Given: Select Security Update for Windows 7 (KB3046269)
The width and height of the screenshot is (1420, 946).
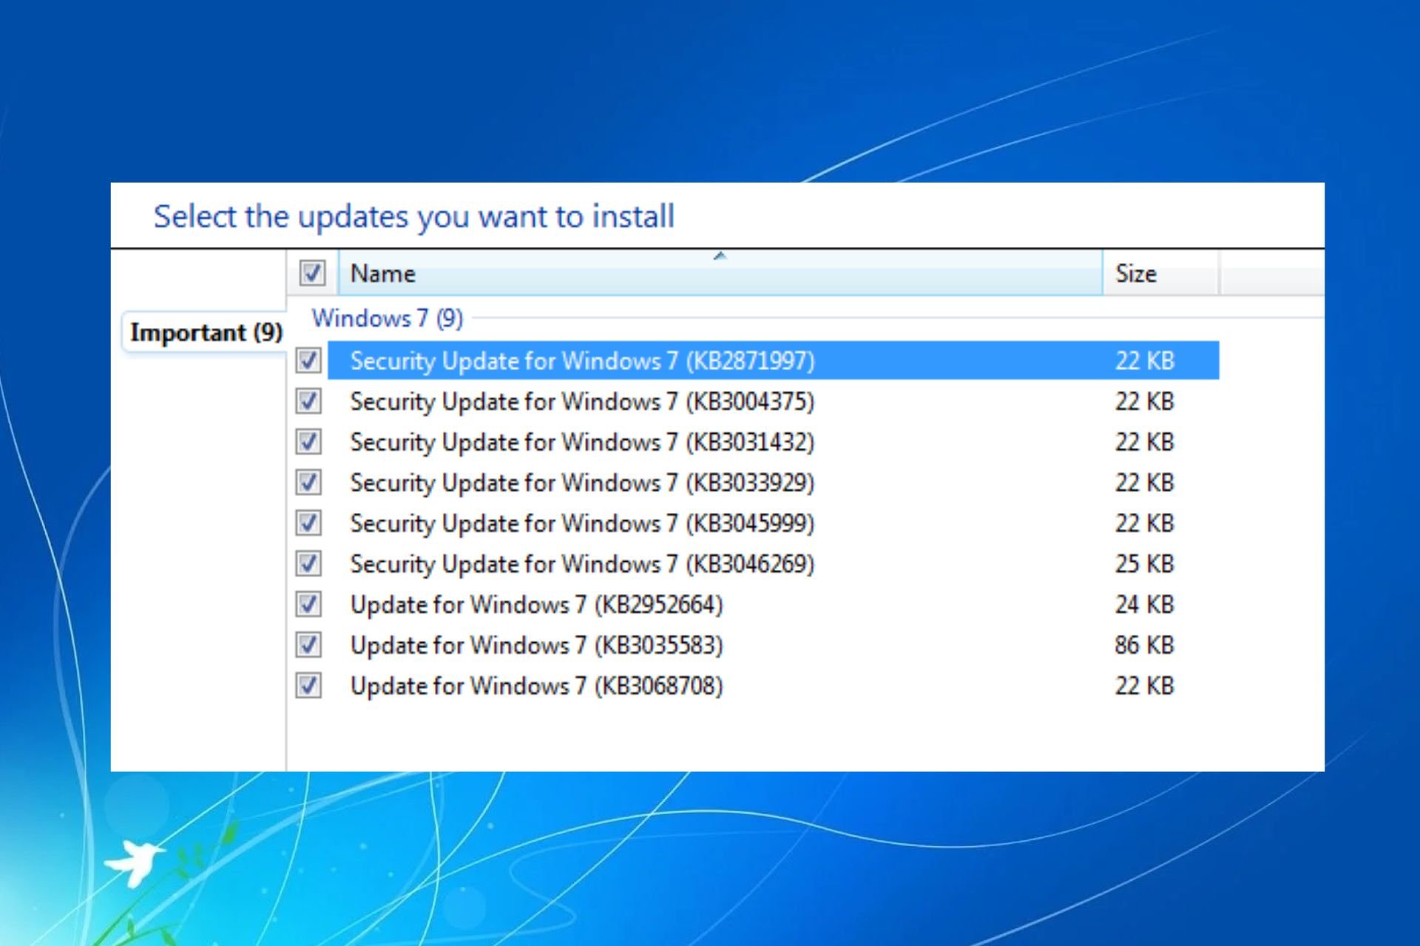Looking at the screenshot, I should click(x=582, y=564).
